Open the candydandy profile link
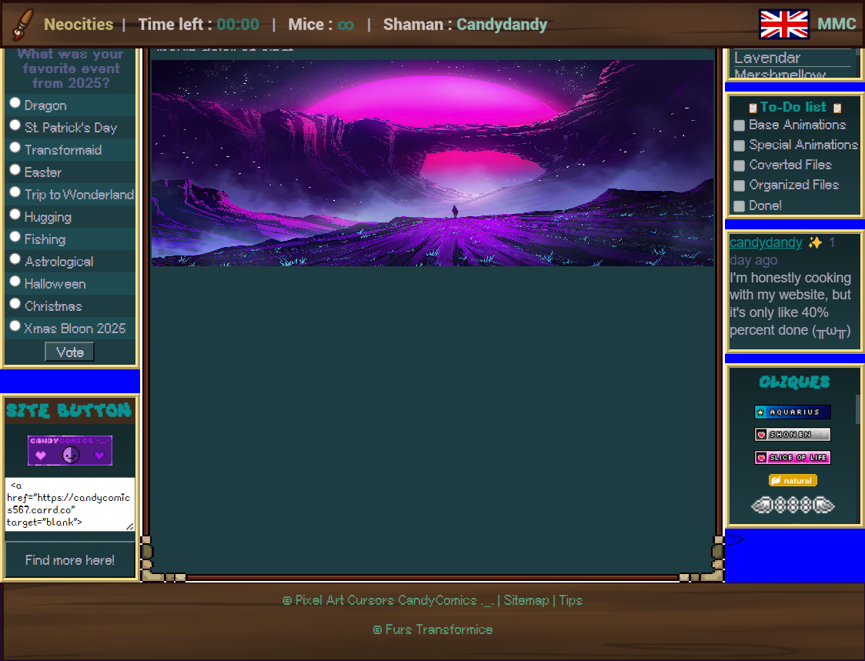 (x=766, y=242)
